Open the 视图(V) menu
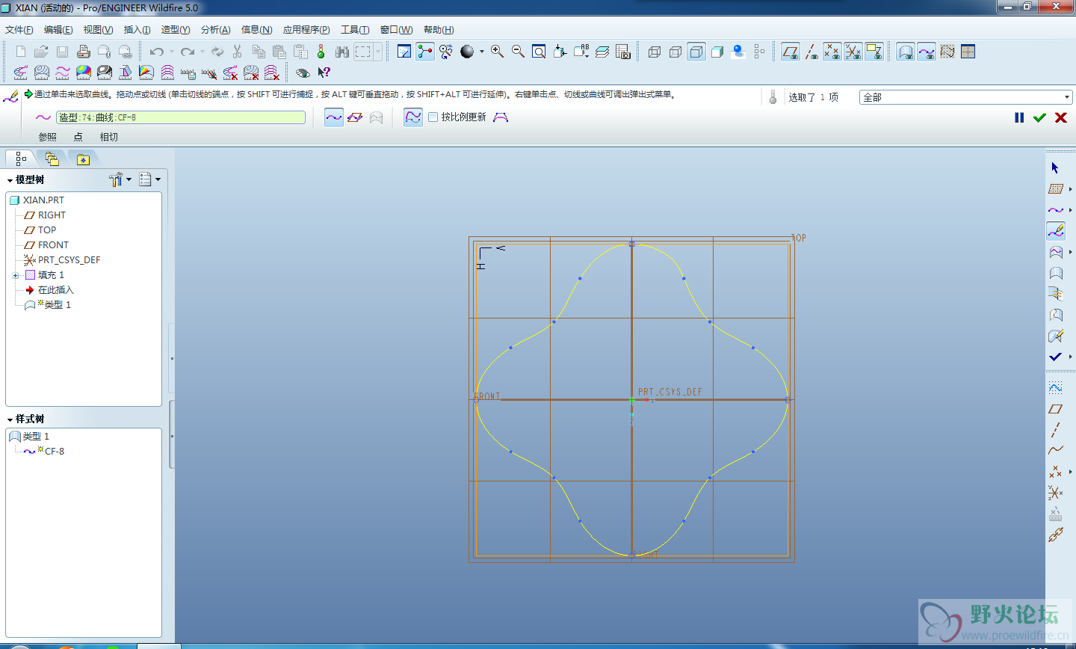1076x649 pixels. point(98,30)
